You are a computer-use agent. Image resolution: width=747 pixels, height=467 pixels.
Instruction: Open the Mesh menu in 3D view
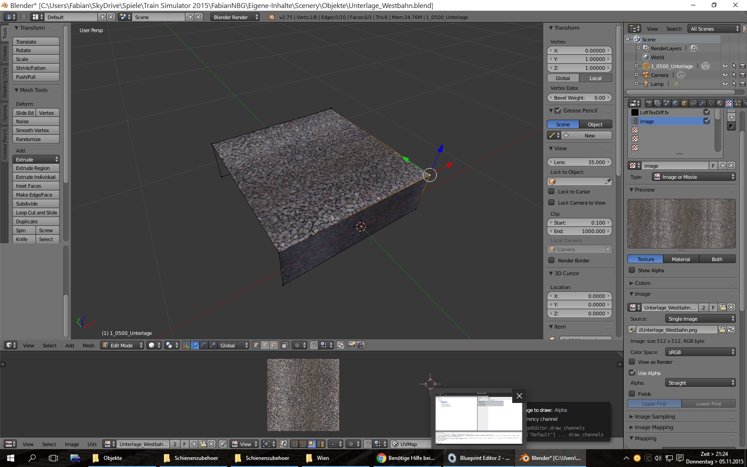(88, 346)
